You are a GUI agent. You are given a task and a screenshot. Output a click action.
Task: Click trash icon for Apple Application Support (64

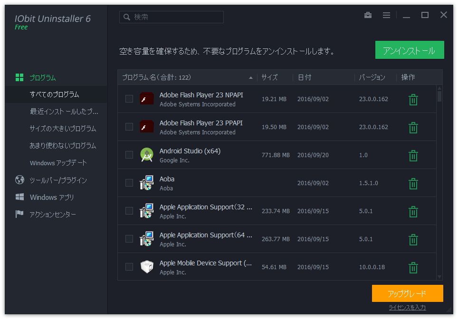(413, 240)
